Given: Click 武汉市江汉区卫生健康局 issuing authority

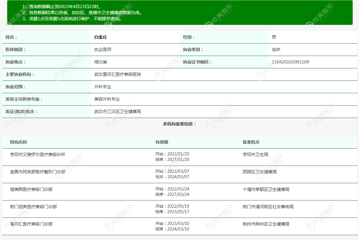Looking at the screenshot, I should [x=118, y=112].
